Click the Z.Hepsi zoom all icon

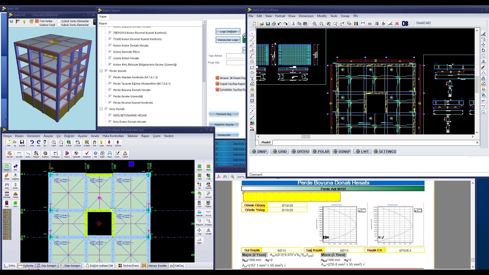click(x=86, y=143)
